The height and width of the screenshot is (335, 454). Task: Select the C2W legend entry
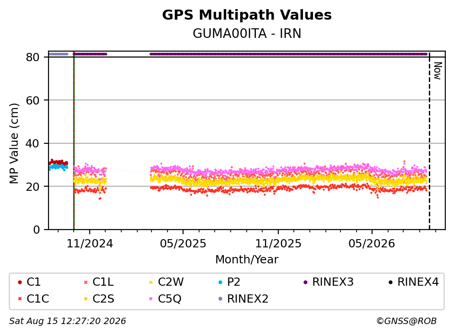pyautogui.click(x=166, y=282)
